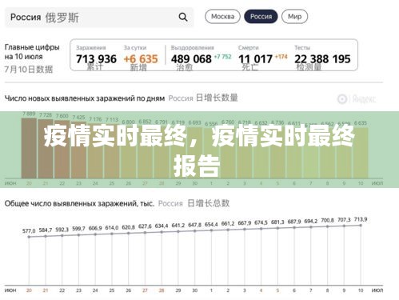The image size is (399, 300).
Task: Click июн label on the lower chart axis
Action: [10, 290]
